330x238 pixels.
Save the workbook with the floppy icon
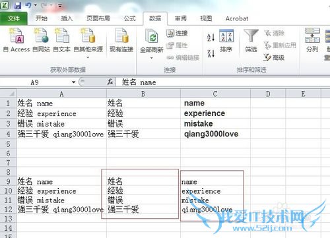[18, 5]
